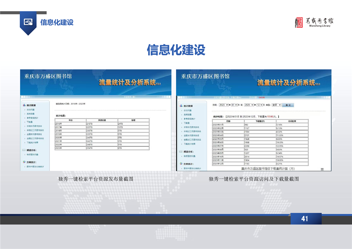Screen dimensions: 352x249
Task: Click 分类统计 pie chart icon in resource publication panel
Action: click(24, 162)
